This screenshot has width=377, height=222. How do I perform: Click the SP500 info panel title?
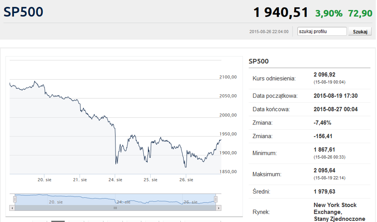[259, 61]
